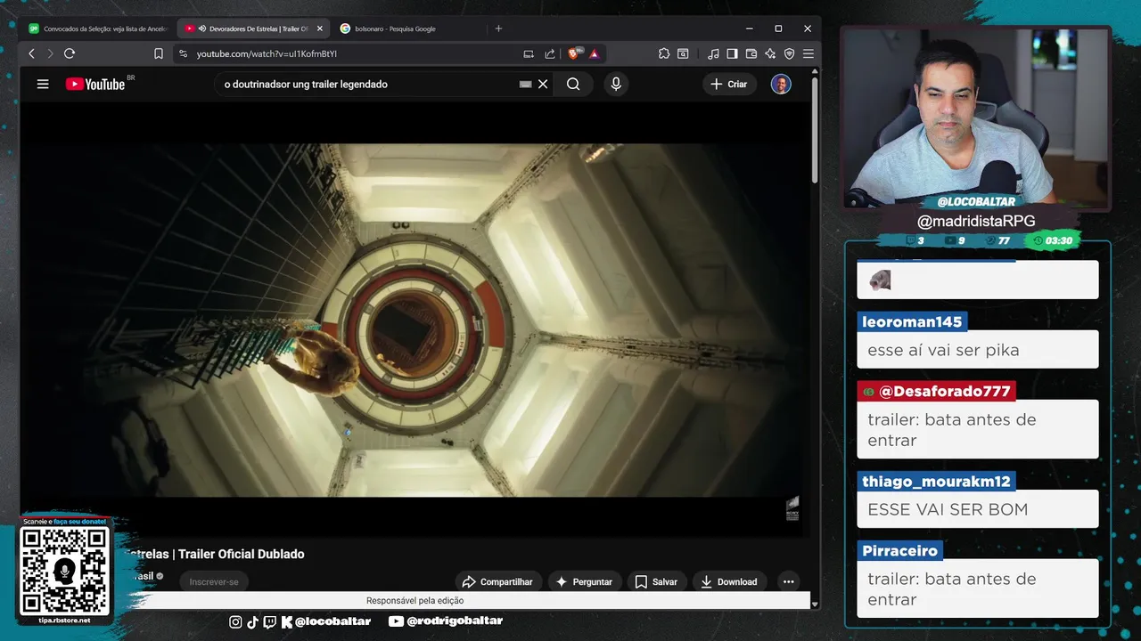Open the Criar create menu
Screen dimensions: 1141x641
pyautogui.click(x=729, y=84)
